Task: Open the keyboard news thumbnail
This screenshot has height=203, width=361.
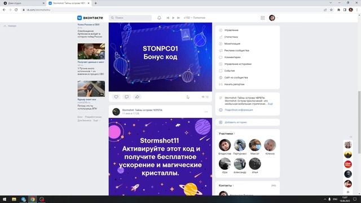Action: point(91,89)
